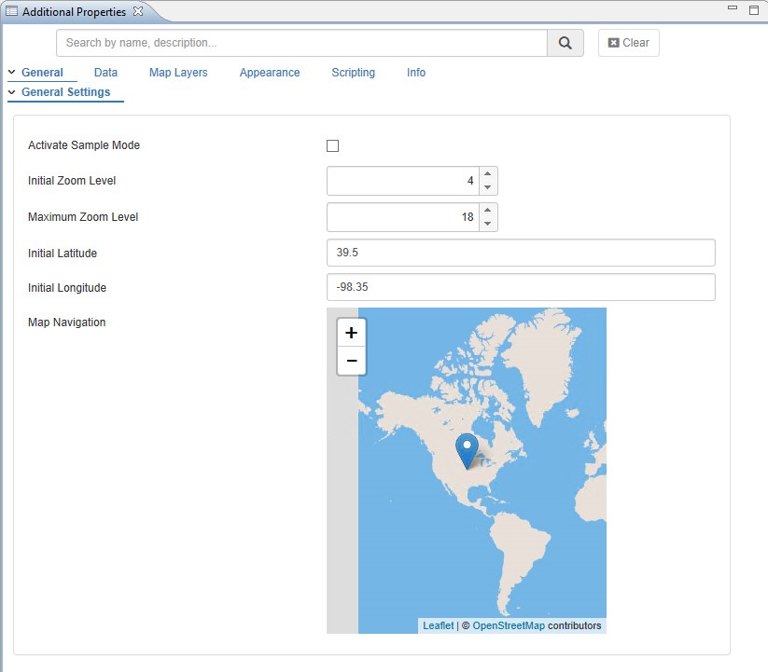This screenshot has height=672, width=768.
Task: Click the Initial Latitude input field
Action: (x=521, y=253)
